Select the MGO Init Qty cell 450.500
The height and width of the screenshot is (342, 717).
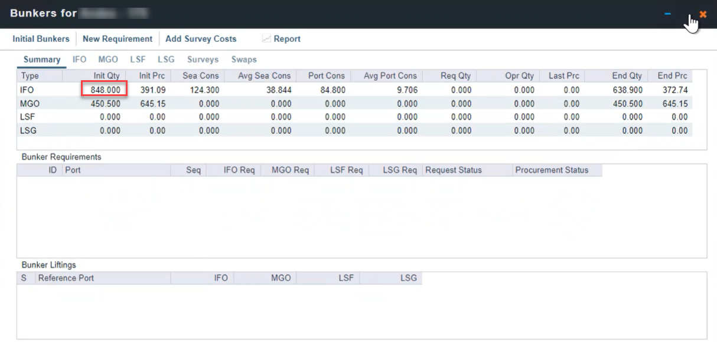pos(105,104)
